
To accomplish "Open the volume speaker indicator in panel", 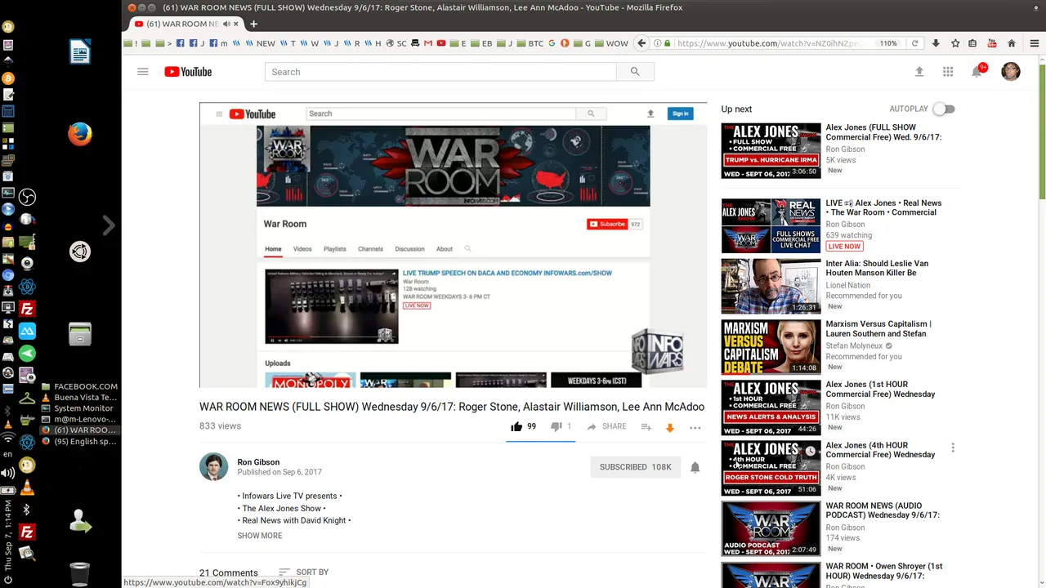I will point(7,473).
